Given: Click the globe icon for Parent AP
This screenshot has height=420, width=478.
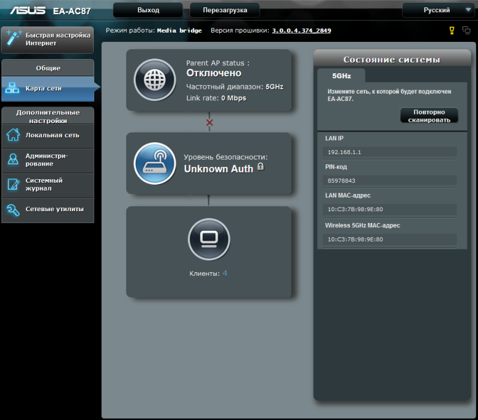Looking at the screenshot, I should pos(155,80).
